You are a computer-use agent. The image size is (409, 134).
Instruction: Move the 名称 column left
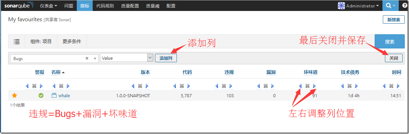54,86
